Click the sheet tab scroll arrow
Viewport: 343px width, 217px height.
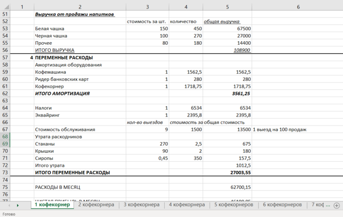coord(18,205)
